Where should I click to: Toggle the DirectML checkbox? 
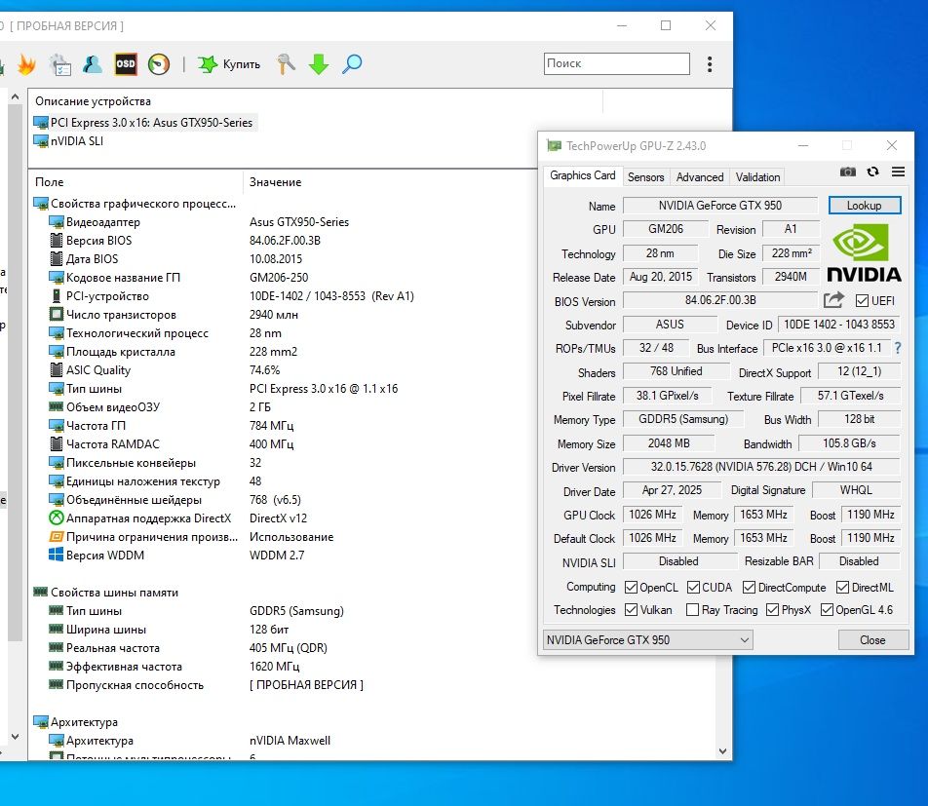point(842,587)
